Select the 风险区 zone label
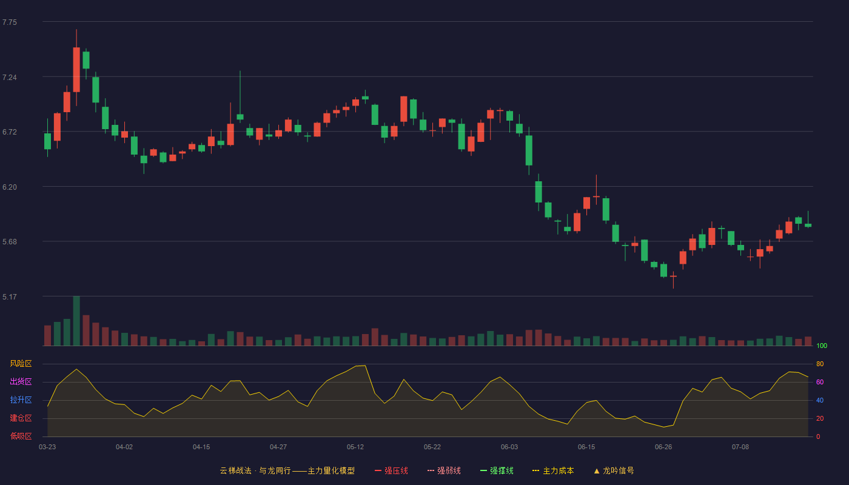 (21, 364)
